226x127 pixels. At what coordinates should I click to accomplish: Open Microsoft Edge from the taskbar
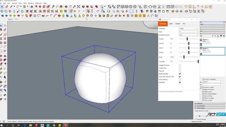click(x=25, y=125)
